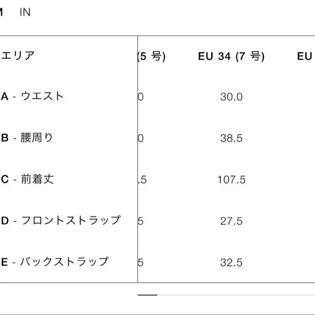This screenshot has width=315, height=315.
Task: Select the B - 腰周り row label
Action: (x=27, y=138)
